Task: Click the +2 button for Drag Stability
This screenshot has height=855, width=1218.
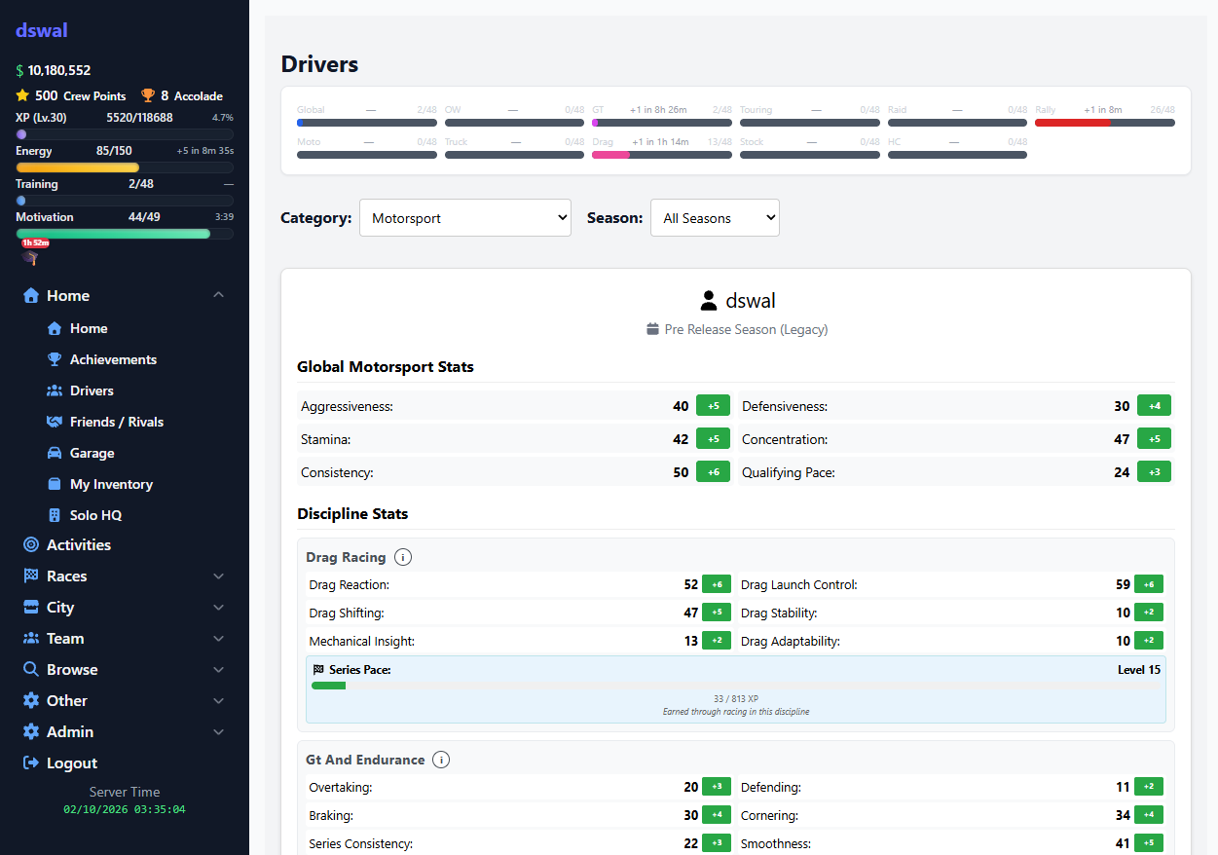Action: click(x=1149, y=613)
